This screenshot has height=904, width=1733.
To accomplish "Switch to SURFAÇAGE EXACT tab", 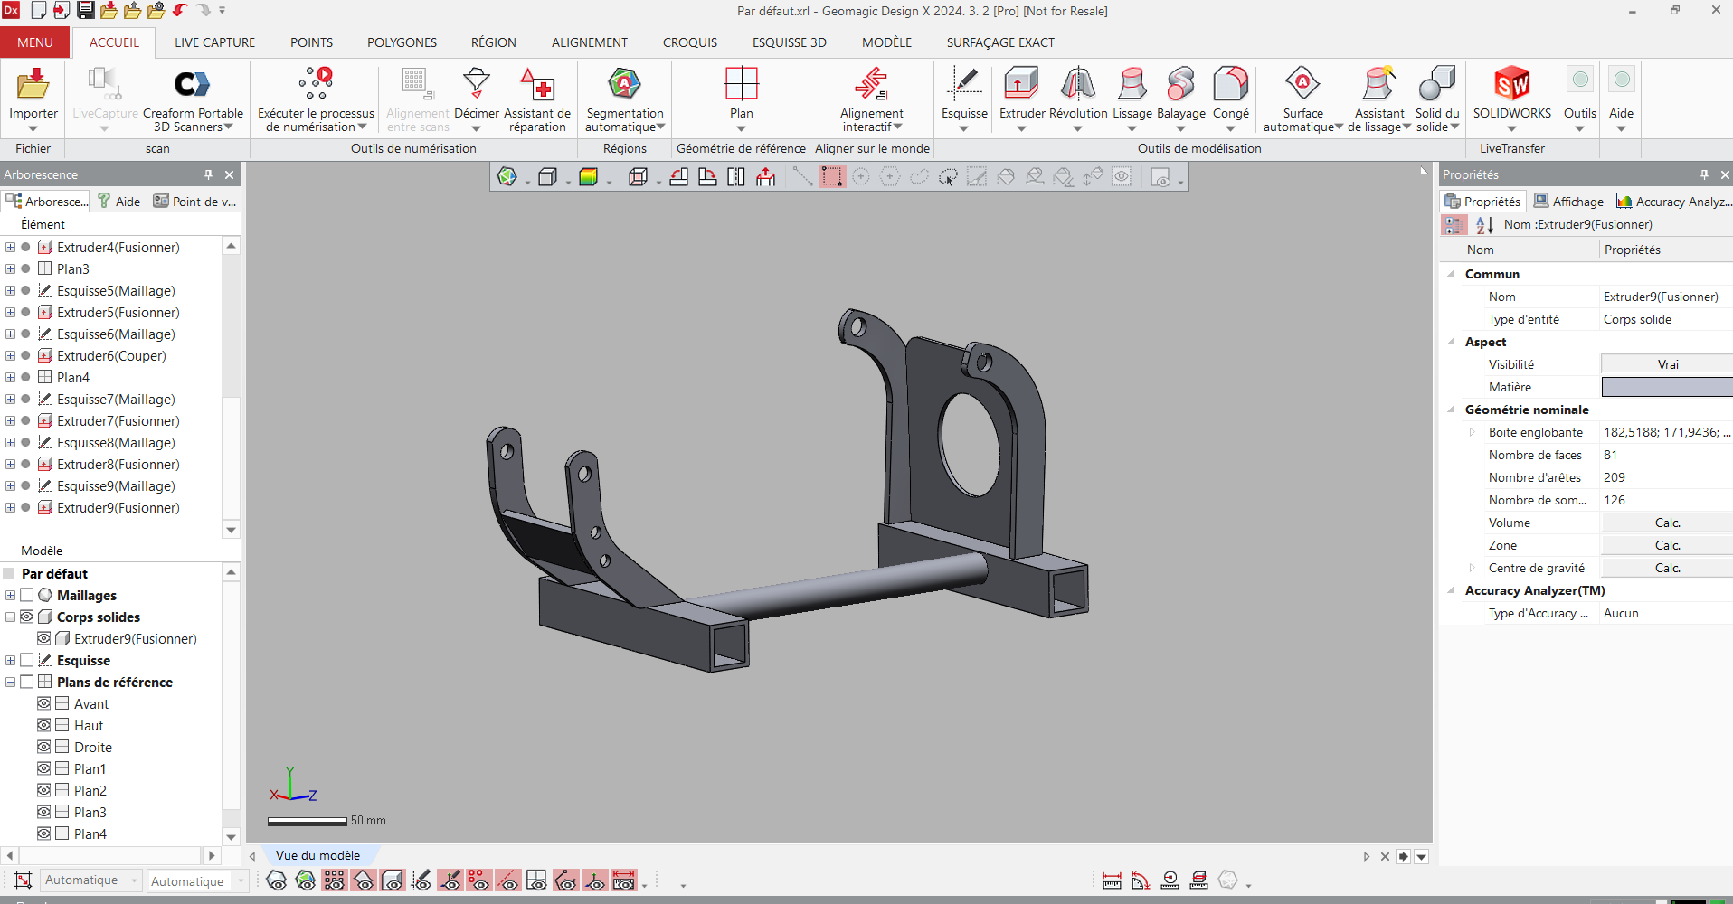I will 1000,42.
